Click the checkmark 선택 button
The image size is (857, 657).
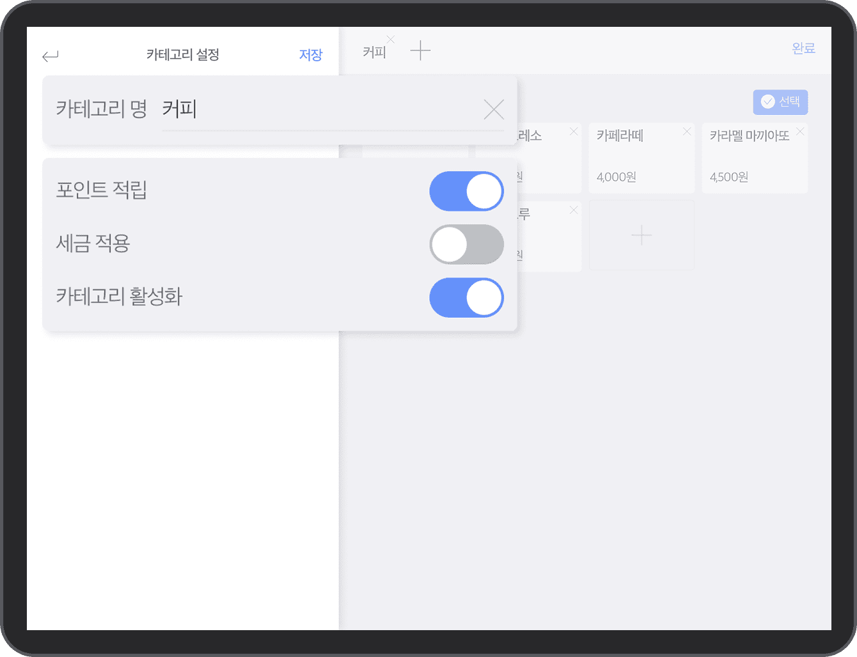[780, 102]
